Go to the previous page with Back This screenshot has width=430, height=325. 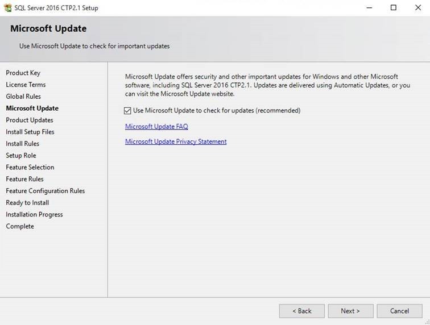301,311
